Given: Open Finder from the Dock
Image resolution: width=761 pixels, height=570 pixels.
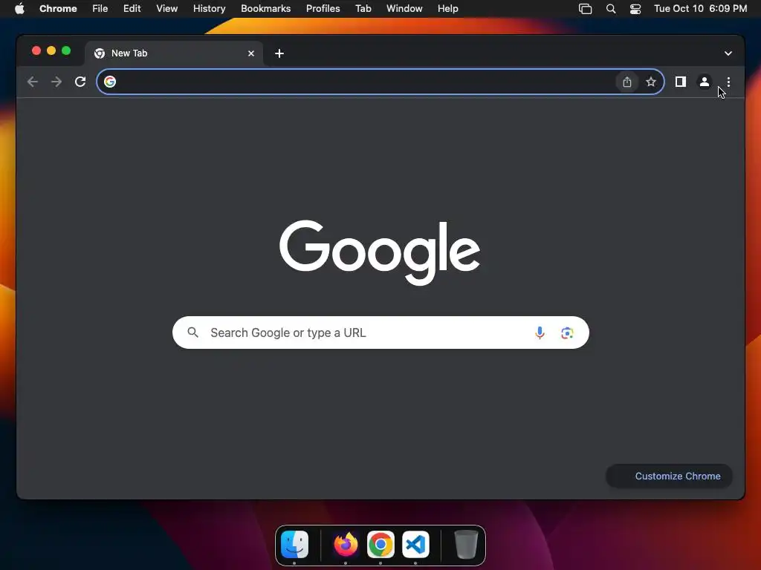Looking at the screenshot, I should pos(294,544).
